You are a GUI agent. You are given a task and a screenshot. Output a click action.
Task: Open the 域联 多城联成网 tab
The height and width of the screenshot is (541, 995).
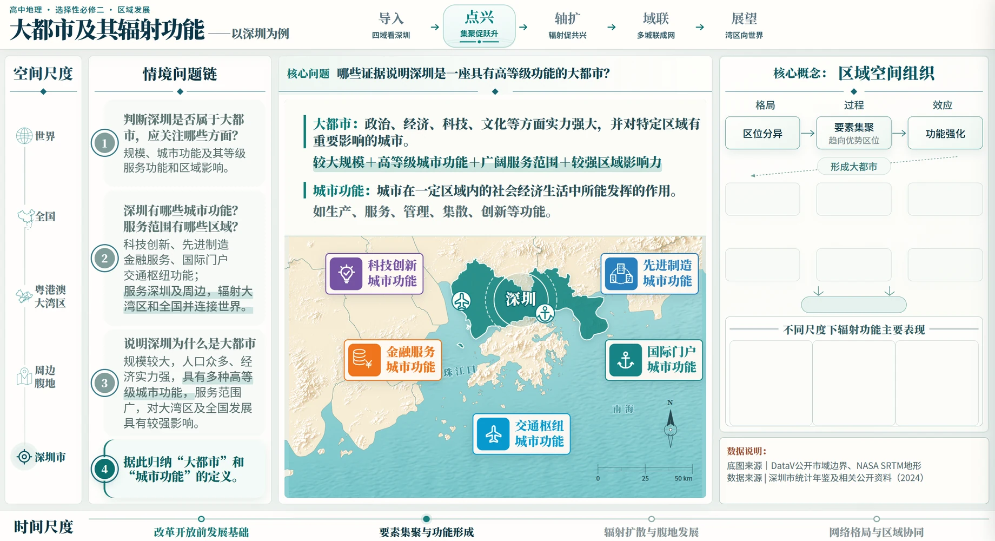(656, 25)
